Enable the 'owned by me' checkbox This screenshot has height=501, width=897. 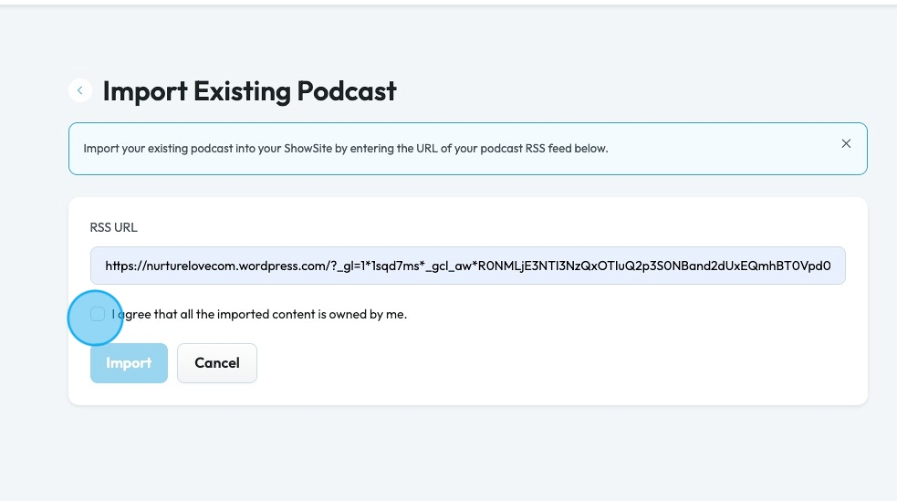pos(98,314)
